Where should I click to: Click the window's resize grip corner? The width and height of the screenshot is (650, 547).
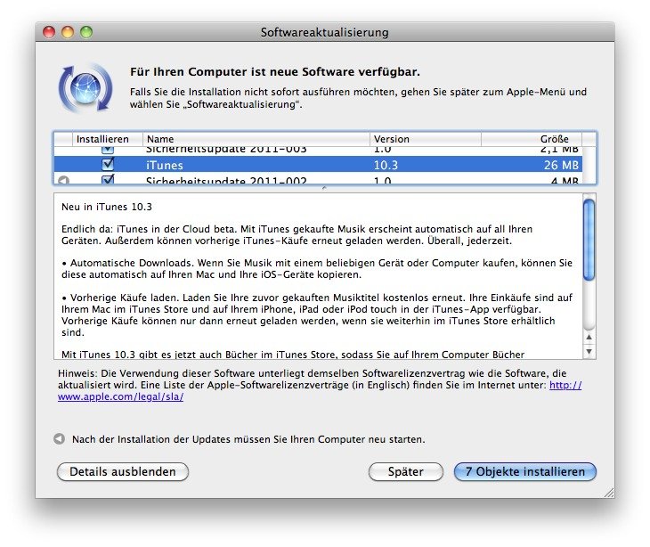(x=609, y=493)
